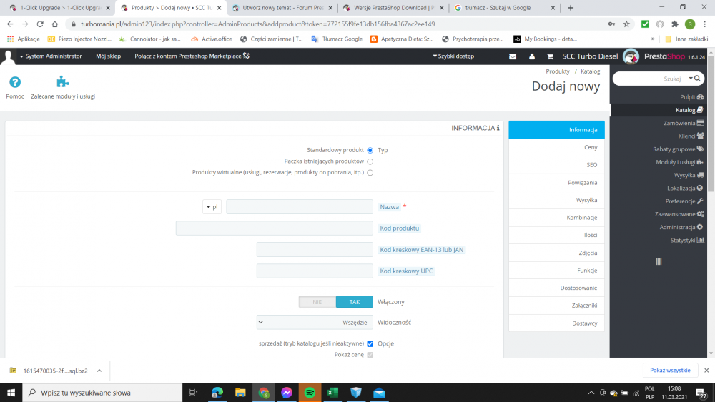Click the PrestaShop logo avatar
Image resolution: width=715 pixels, height=402 pixels.
(631, 56)
